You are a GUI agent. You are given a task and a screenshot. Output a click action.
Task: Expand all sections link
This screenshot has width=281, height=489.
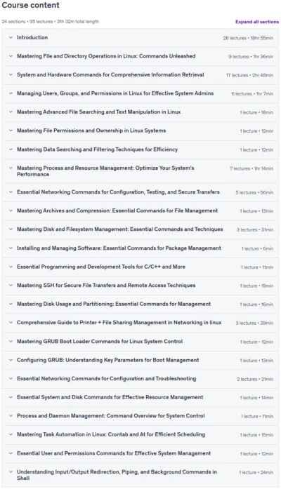click(x=257, y=22)
